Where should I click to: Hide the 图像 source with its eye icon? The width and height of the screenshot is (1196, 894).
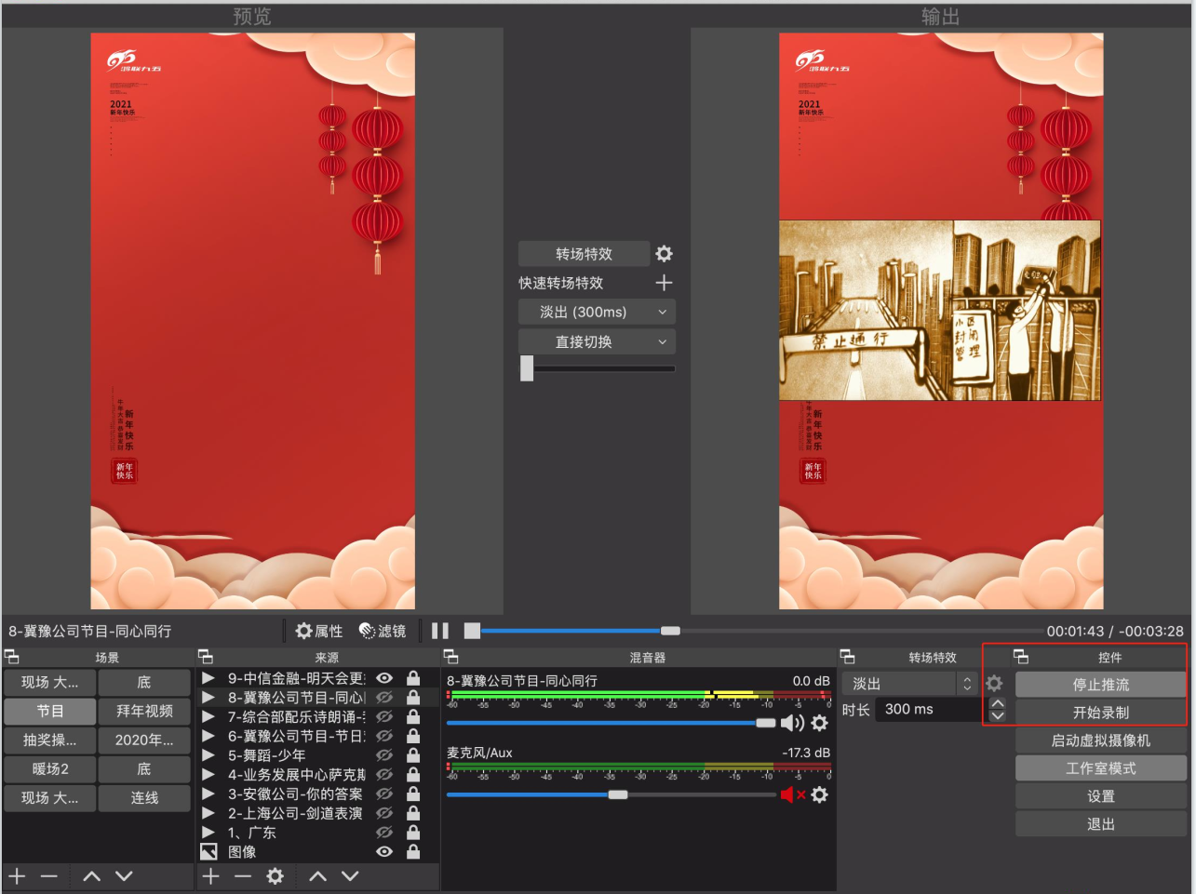384,851
